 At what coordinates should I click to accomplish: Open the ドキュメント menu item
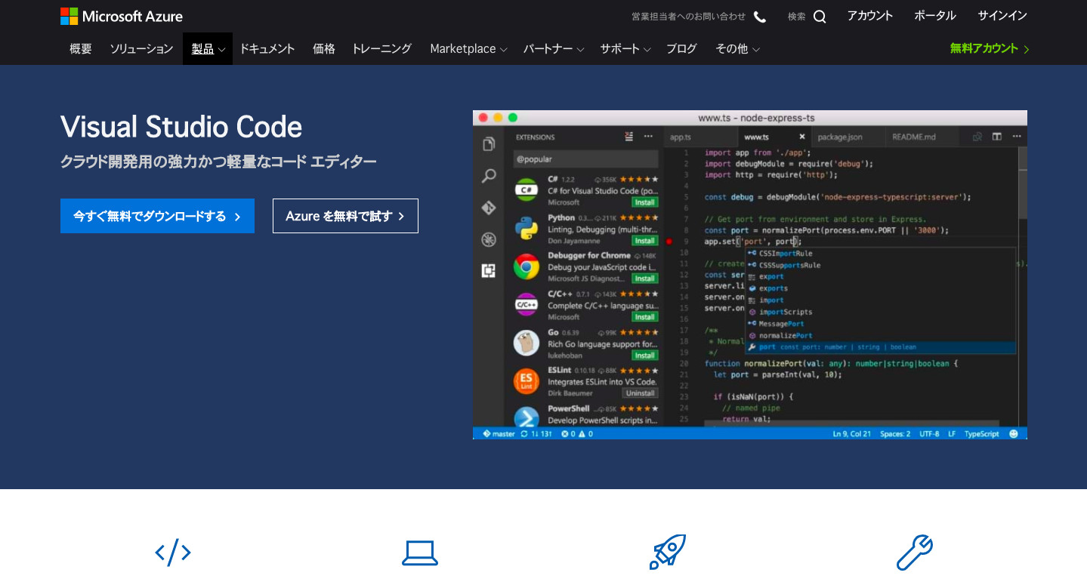(x=267, y=49)
